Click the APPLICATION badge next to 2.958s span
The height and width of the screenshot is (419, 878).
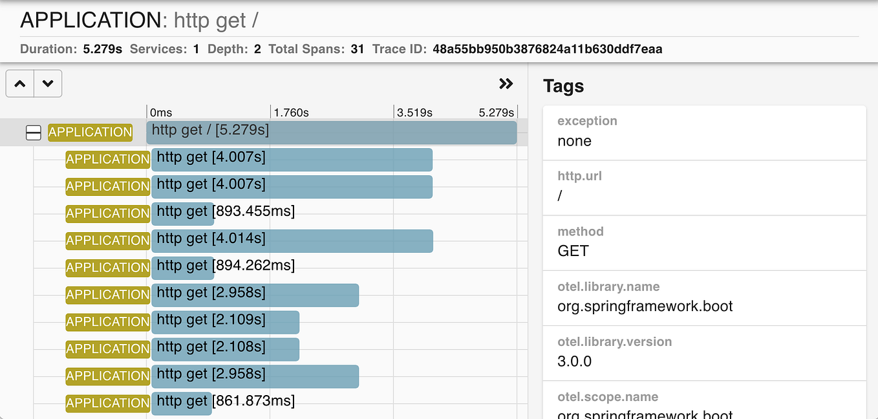click(x=107, y=295)
